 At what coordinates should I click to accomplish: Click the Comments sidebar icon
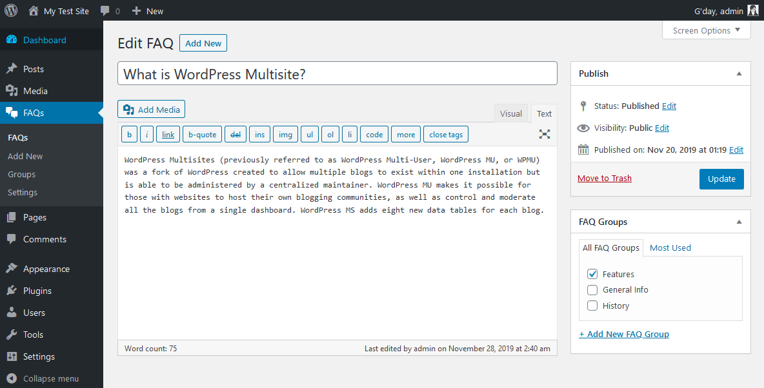point(12,239)
